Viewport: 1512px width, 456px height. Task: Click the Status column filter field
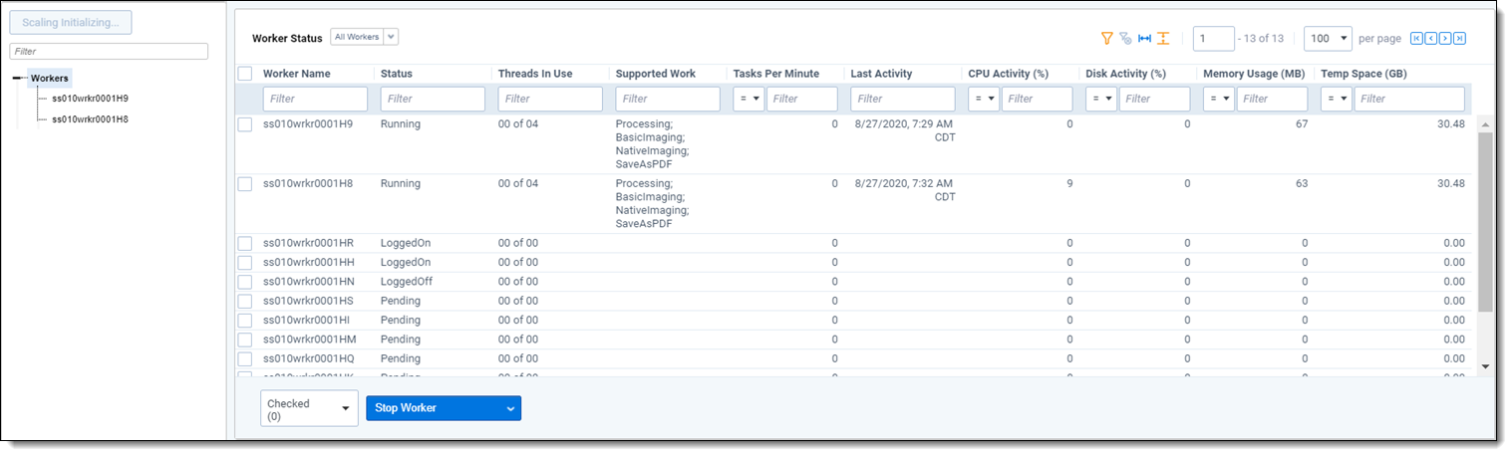(433, 99)
